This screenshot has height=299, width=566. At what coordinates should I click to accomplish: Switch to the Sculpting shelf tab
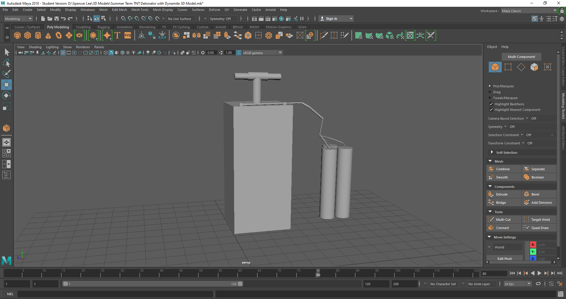click(83, 27)
